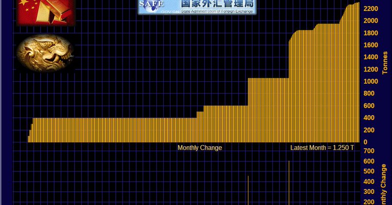The width and height of the screenshot is (392, 205).
Task: Click the 800 axis value
Action: tap(369, 93)
